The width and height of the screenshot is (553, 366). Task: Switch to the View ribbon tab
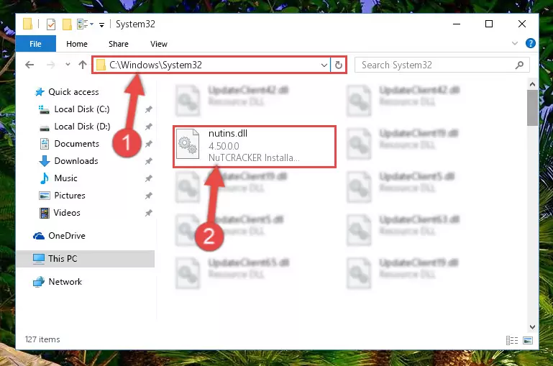159,44
